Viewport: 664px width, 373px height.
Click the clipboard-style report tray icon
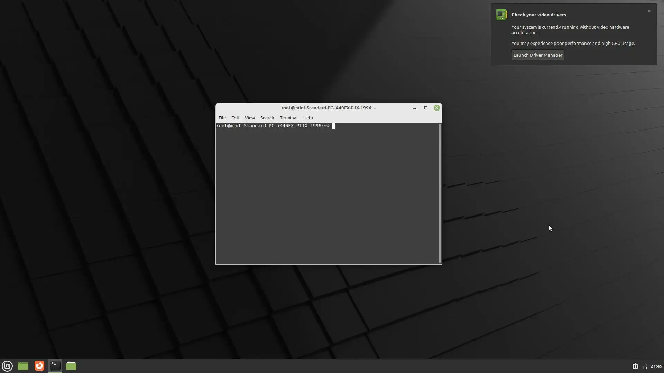635,366
